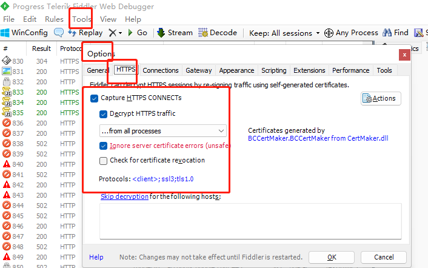
Task: Click the WinConfig Windows logo icon
Action: (x=5, y=33)
